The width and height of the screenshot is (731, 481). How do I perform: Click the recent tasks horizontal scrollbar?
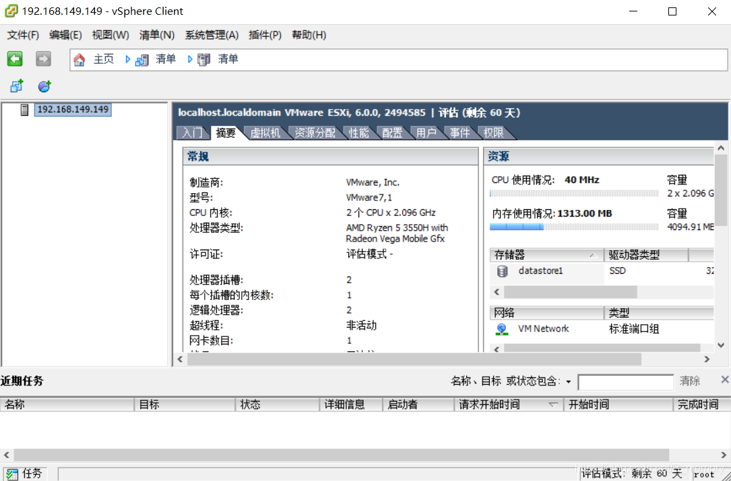point(342,455)
